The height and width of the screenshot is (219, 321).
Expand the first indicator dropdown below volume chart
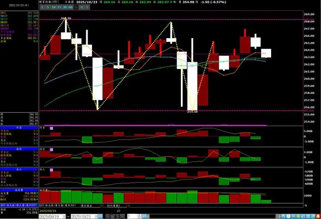(102, 206)
